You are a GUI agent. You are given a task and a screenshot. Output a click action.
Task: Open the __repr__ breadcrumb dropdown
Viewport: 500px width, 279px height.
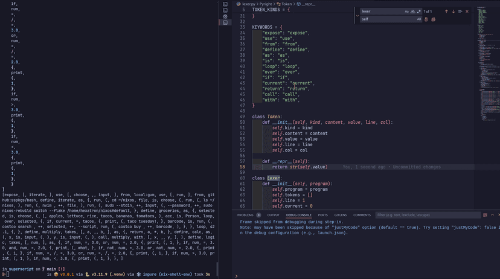[x=308, y=4]
